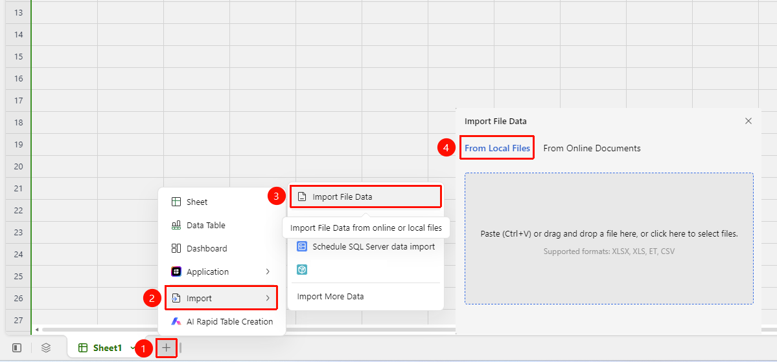Select row 20 header
The width and height of the screenshot is (777, 362).
[x=18, y=166]
